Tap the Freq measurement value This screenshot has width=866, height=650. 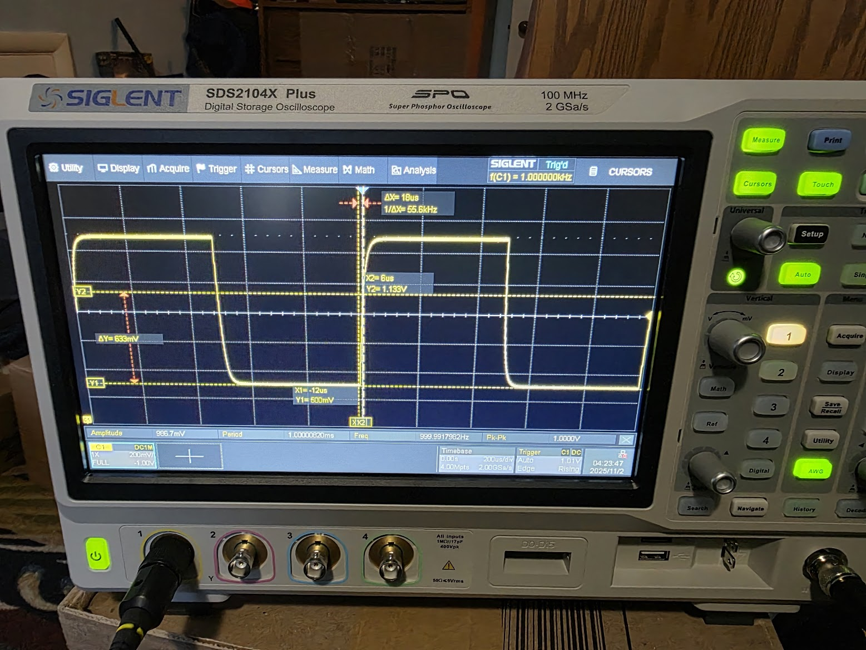(x=444, y=437)
